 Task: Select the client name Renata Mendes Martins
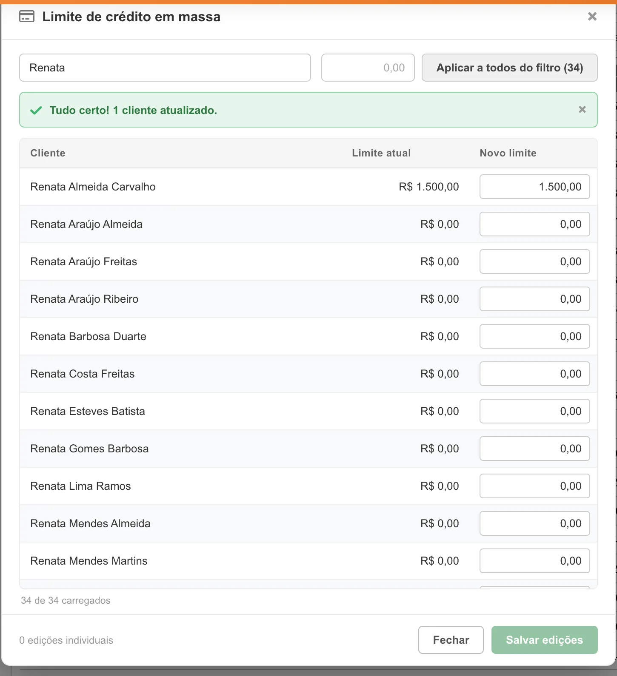[89, 561]
